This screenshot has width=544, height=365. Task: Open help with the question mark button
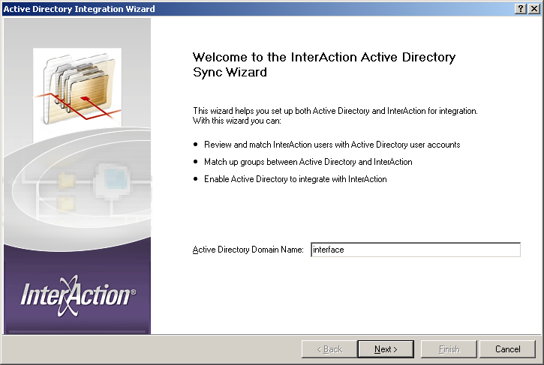tap(521, 9)
